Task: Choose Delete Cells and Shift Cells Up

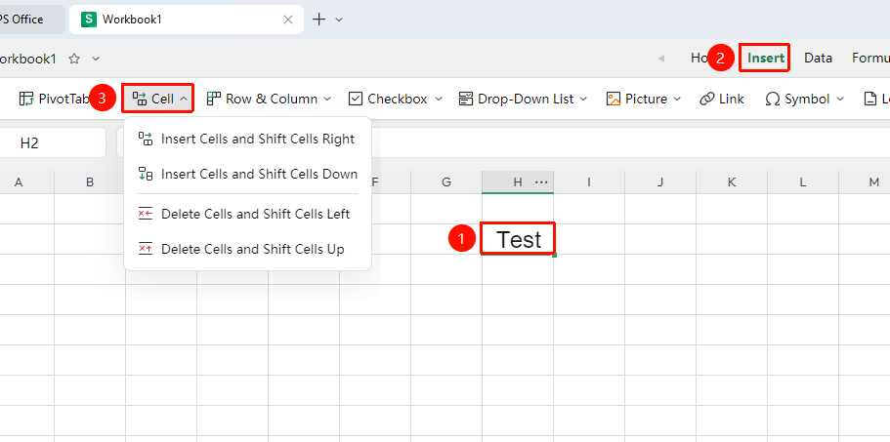Action: pyautogui.click(x=247, y=249)
